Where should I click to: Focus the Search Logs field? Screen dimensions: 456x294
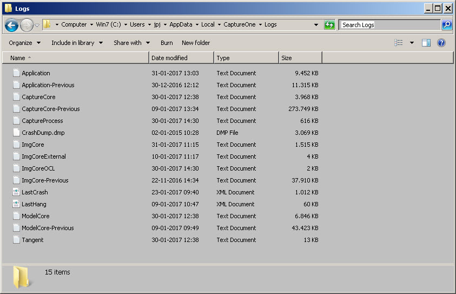(x=389, y=25)
